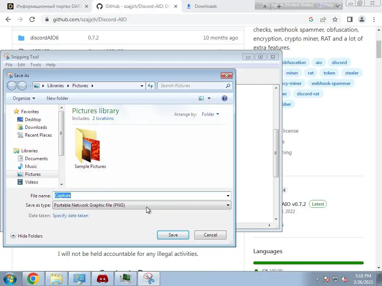Select Favorites in navigation pane
Screen dimensions: 382x286
(30, 112)
